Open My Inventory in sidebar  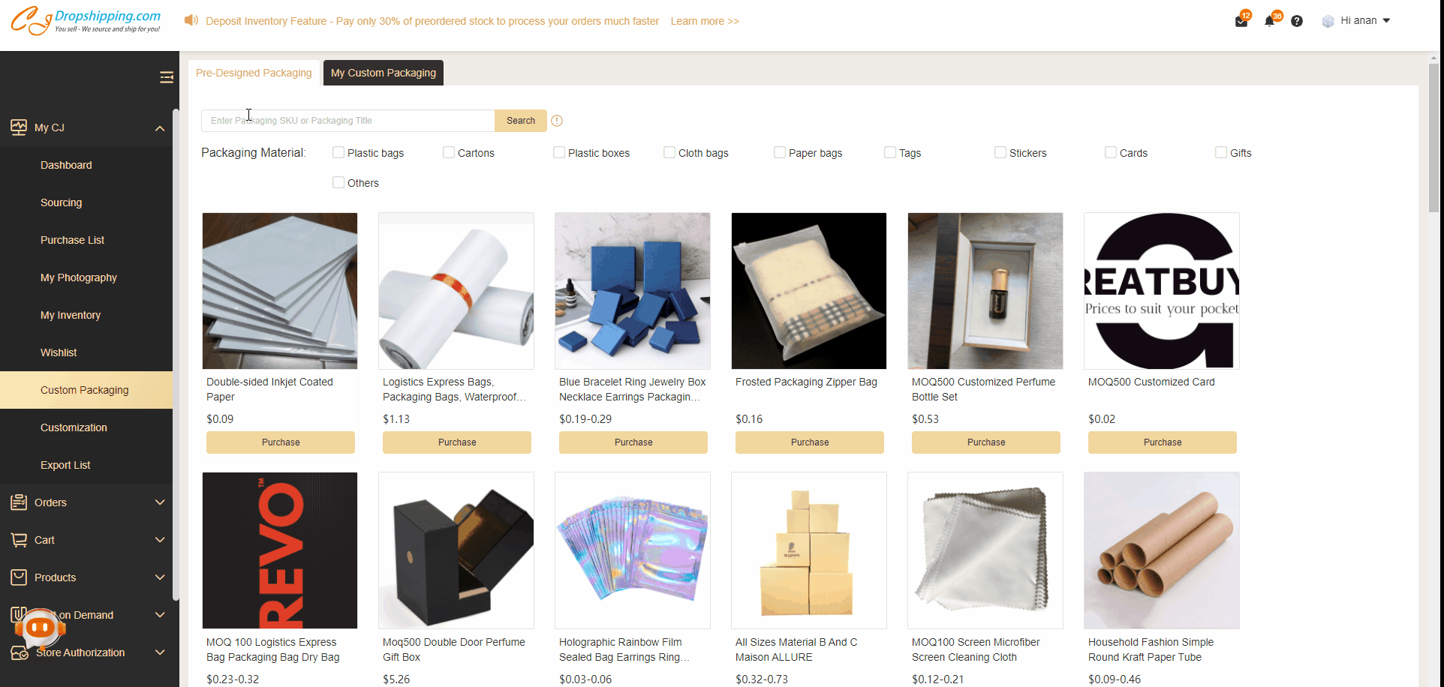71,315
